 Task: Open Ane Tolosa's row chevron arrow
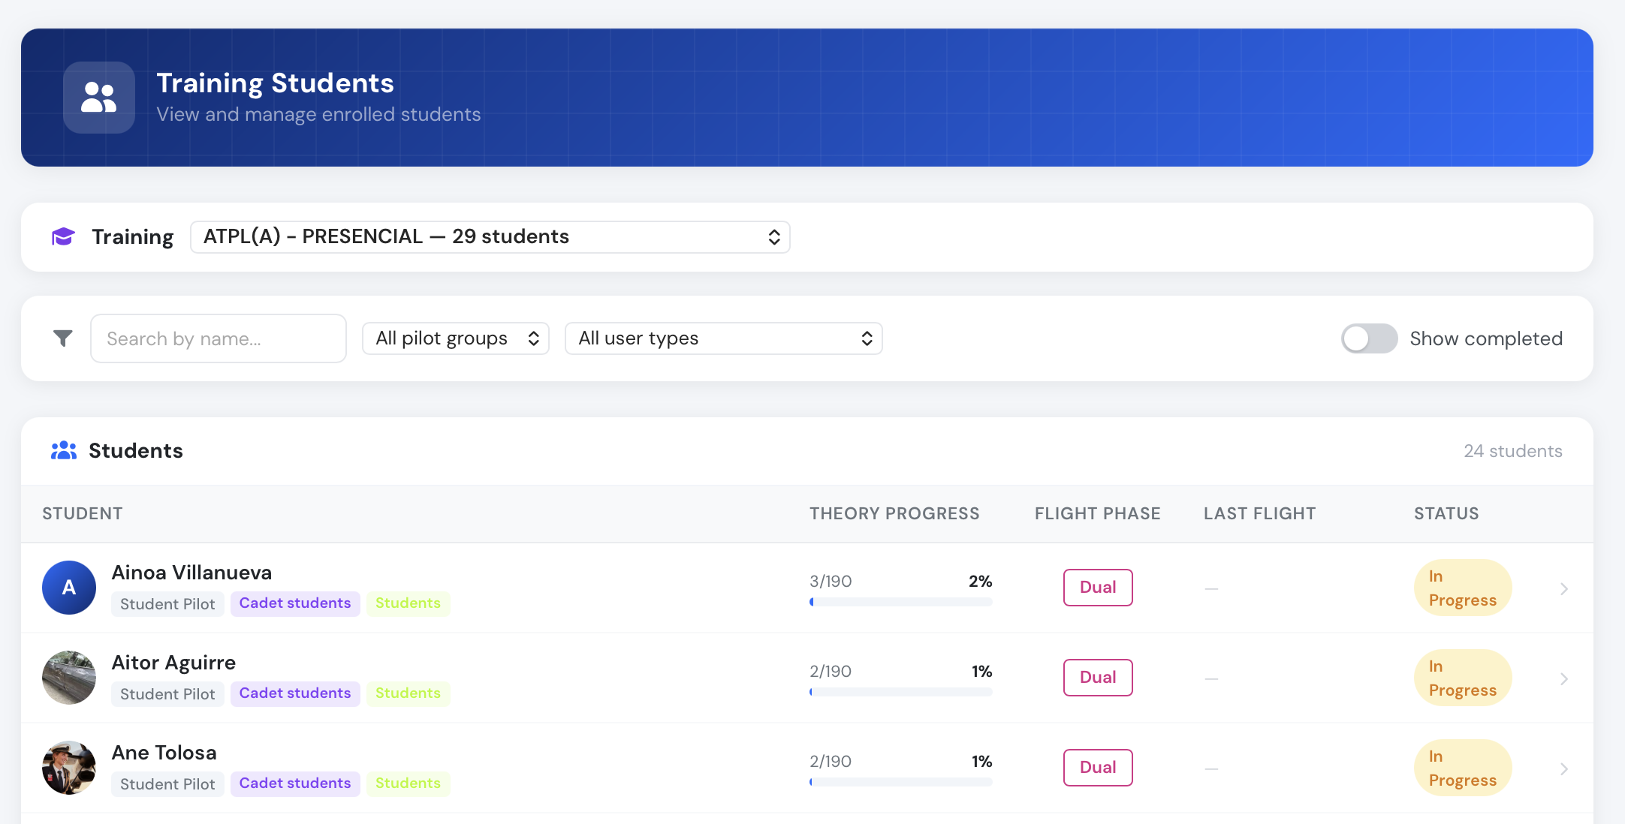(x=1564, y=769)
